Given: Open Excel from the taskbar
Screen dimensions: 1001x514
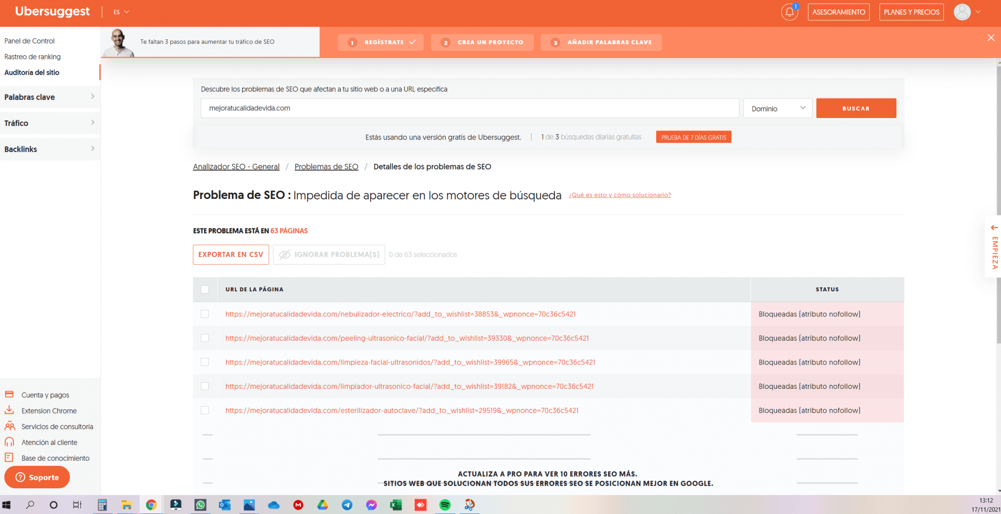Looking at the screenshot, I should (396, 505).
